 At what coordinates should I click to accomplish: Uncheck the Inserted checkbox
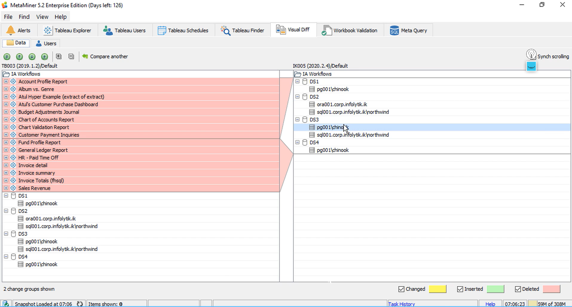460,289
